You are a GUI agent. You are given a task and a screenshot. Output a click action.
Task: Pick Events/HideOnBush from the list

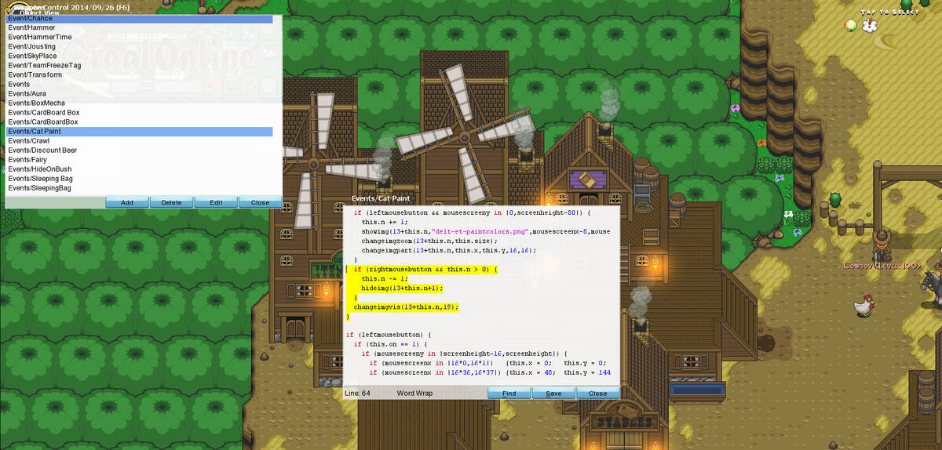point(140,169)
